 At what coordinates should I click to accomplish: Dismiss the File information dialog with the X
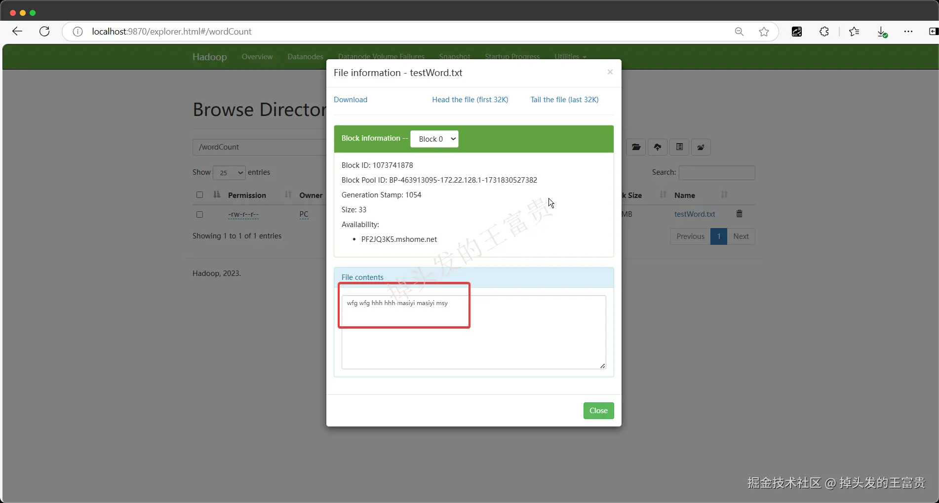pos(610,72)
